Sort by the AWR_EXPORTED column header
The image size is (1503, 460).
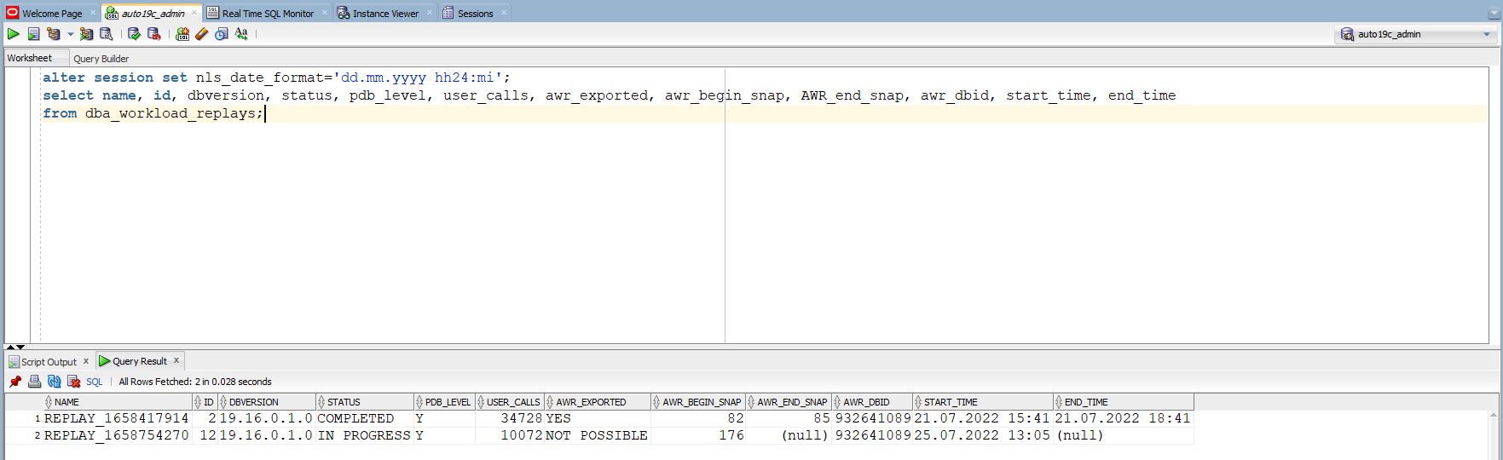(x=598, y=402)
